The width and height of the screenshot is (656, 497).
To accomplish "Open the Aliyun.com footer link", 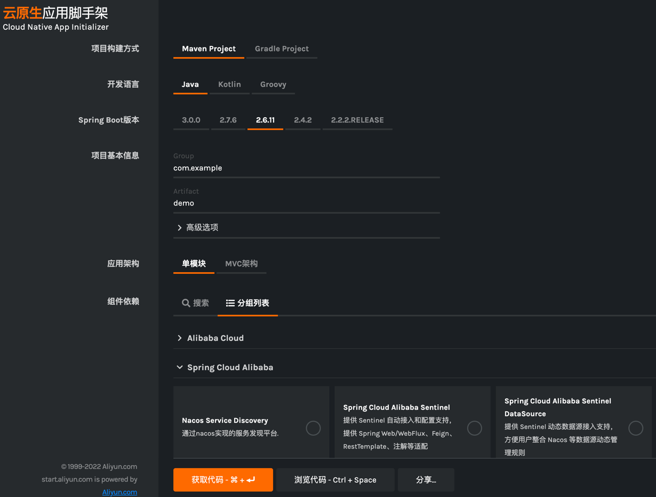I will tap(119, 492).
